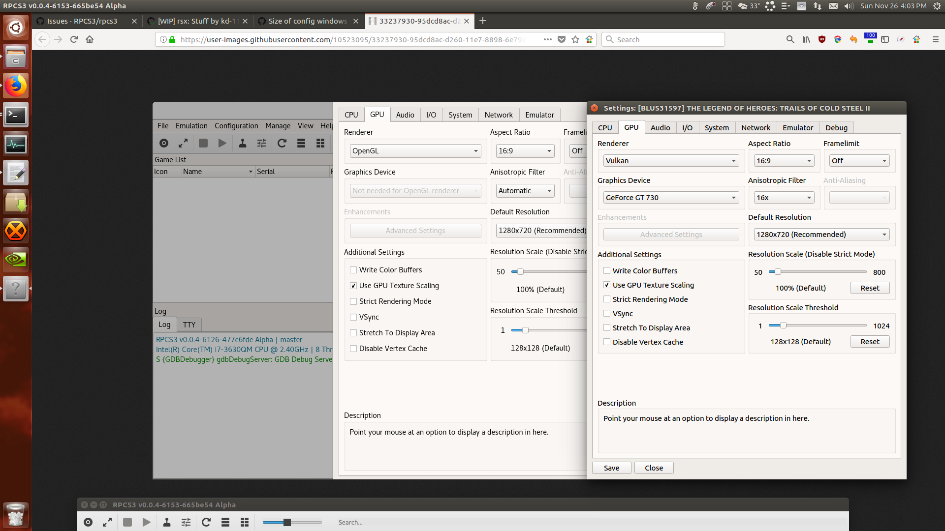Switch to list view icon in bottom toolbar
This screenshot has width=945, height=531.
[x=225, y=522]
